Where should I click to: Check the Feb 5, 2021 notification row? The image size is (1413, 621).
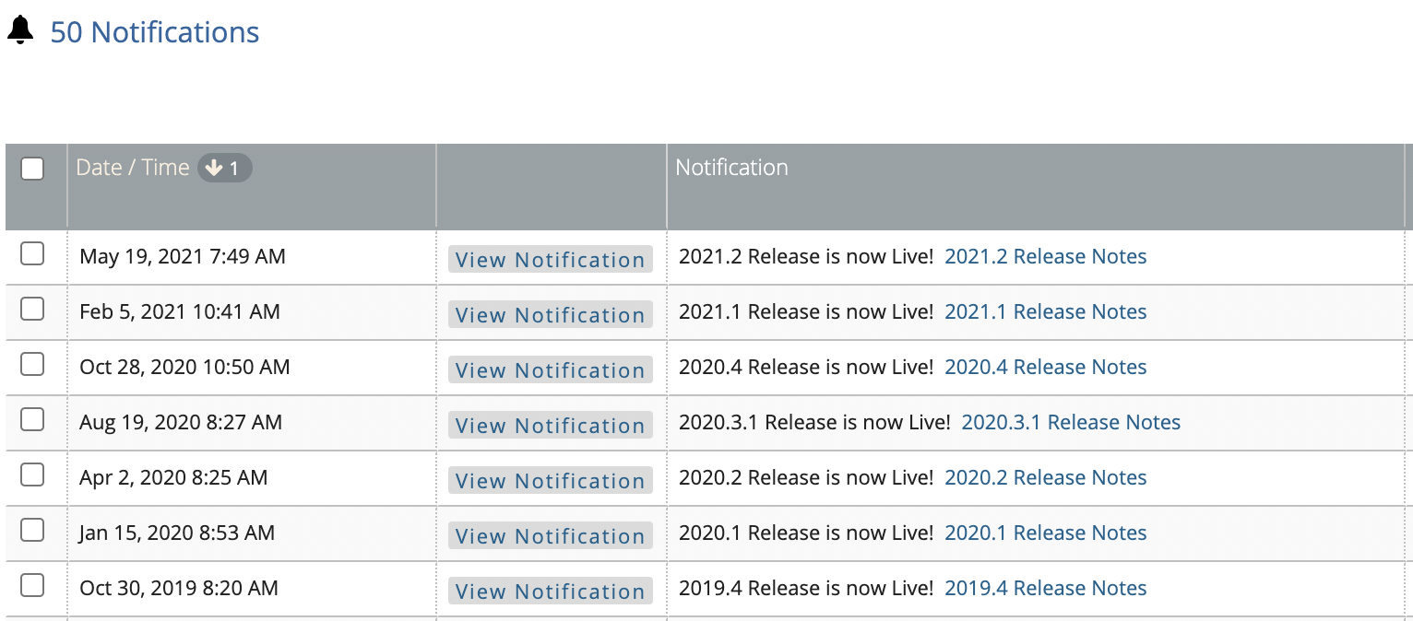[32, 309]
